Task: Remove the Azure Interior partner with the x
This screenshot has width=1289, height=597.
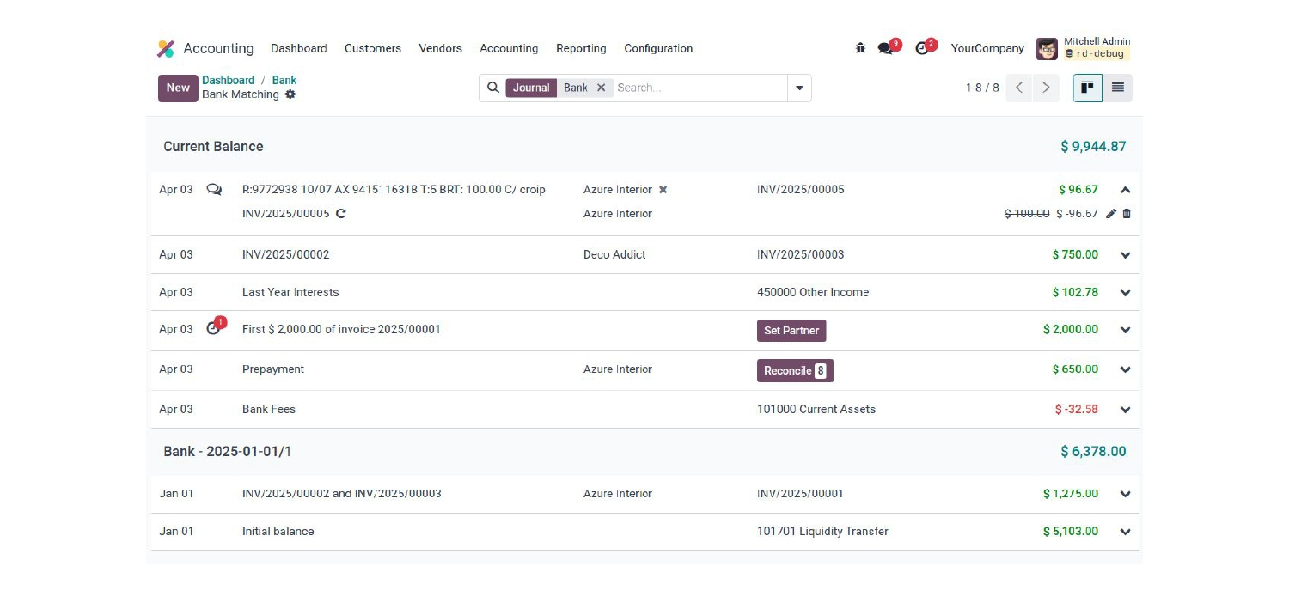Action: (x=663, y=189)
